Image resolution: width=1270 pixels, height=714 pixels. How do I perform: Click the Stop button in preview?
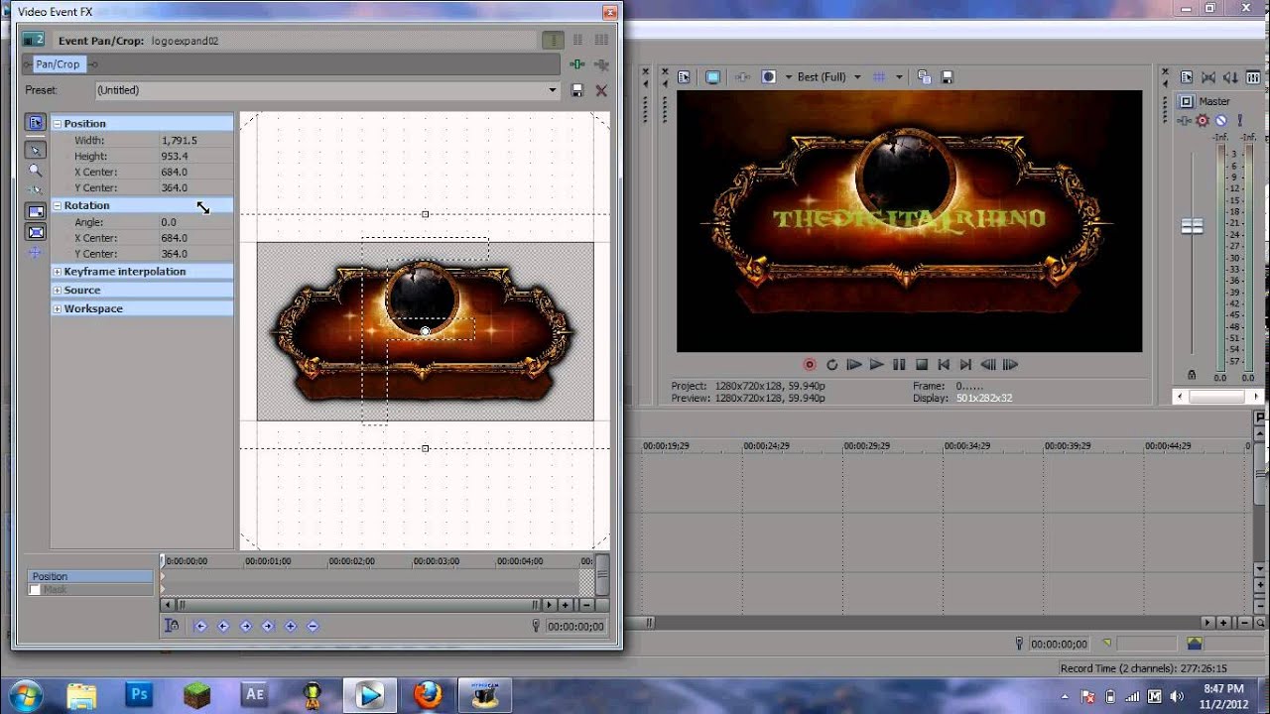(921, 365)
